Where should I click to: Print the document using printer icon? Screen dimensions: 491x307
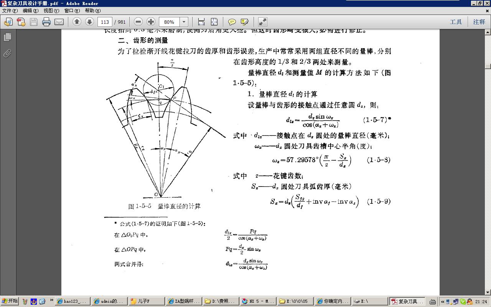coord(46,22)
